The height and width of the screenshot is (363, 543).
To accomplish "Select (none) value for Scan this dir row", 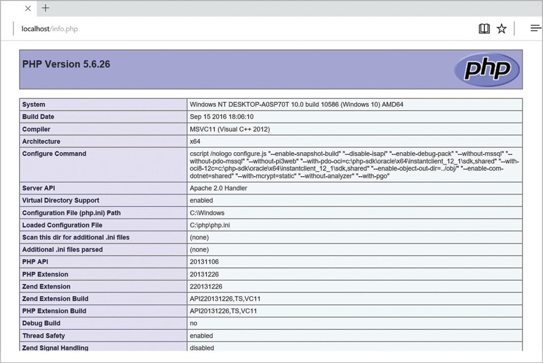I will click(x=199, y=237).
